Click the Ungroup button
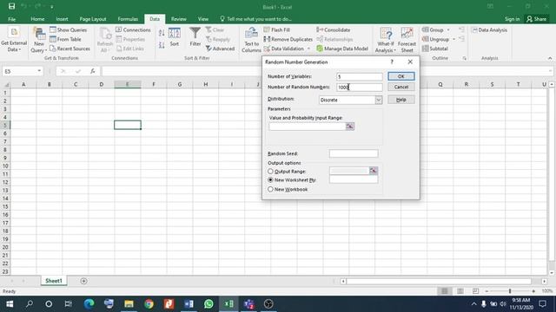This screenshot has height=312, width=556. pos(436,39)
